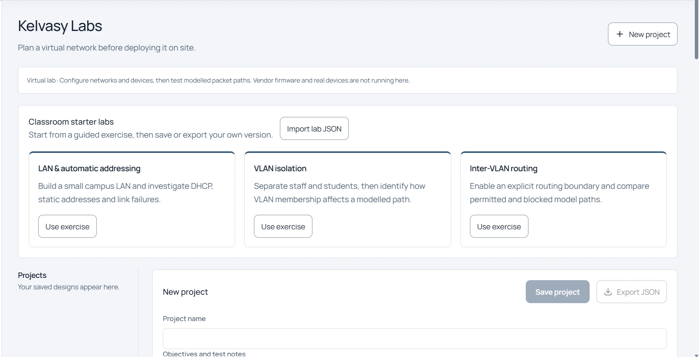Screen dimensions: 699x357
Task: Click the 'New project' panel heading
Action: [185, 292]
